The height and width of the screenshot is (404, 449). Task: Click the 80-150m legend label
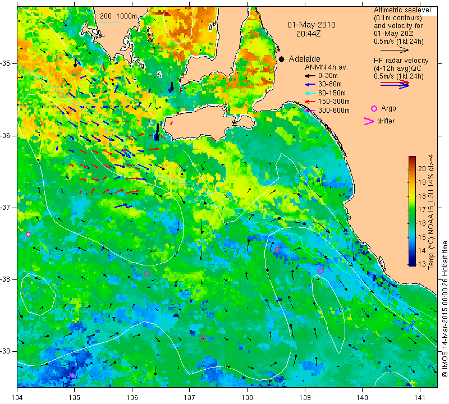click(x=332, y=93)
